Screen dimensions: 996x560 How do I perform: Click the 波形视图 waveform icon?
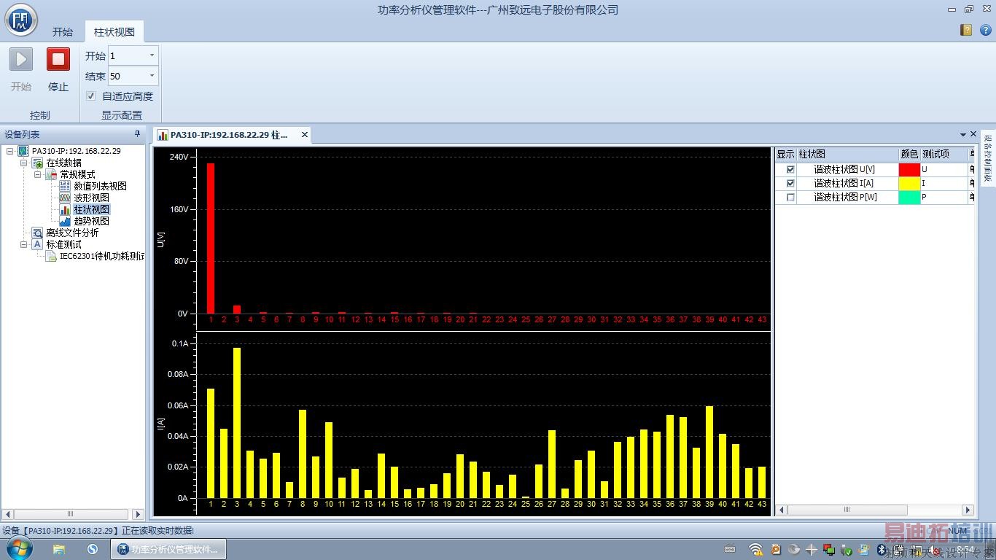click(65, 198)
